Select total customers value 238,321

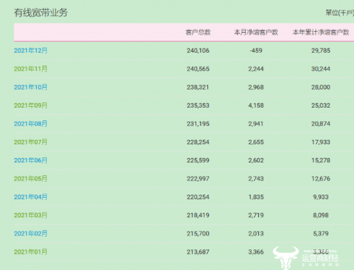[x=198, y=87]
